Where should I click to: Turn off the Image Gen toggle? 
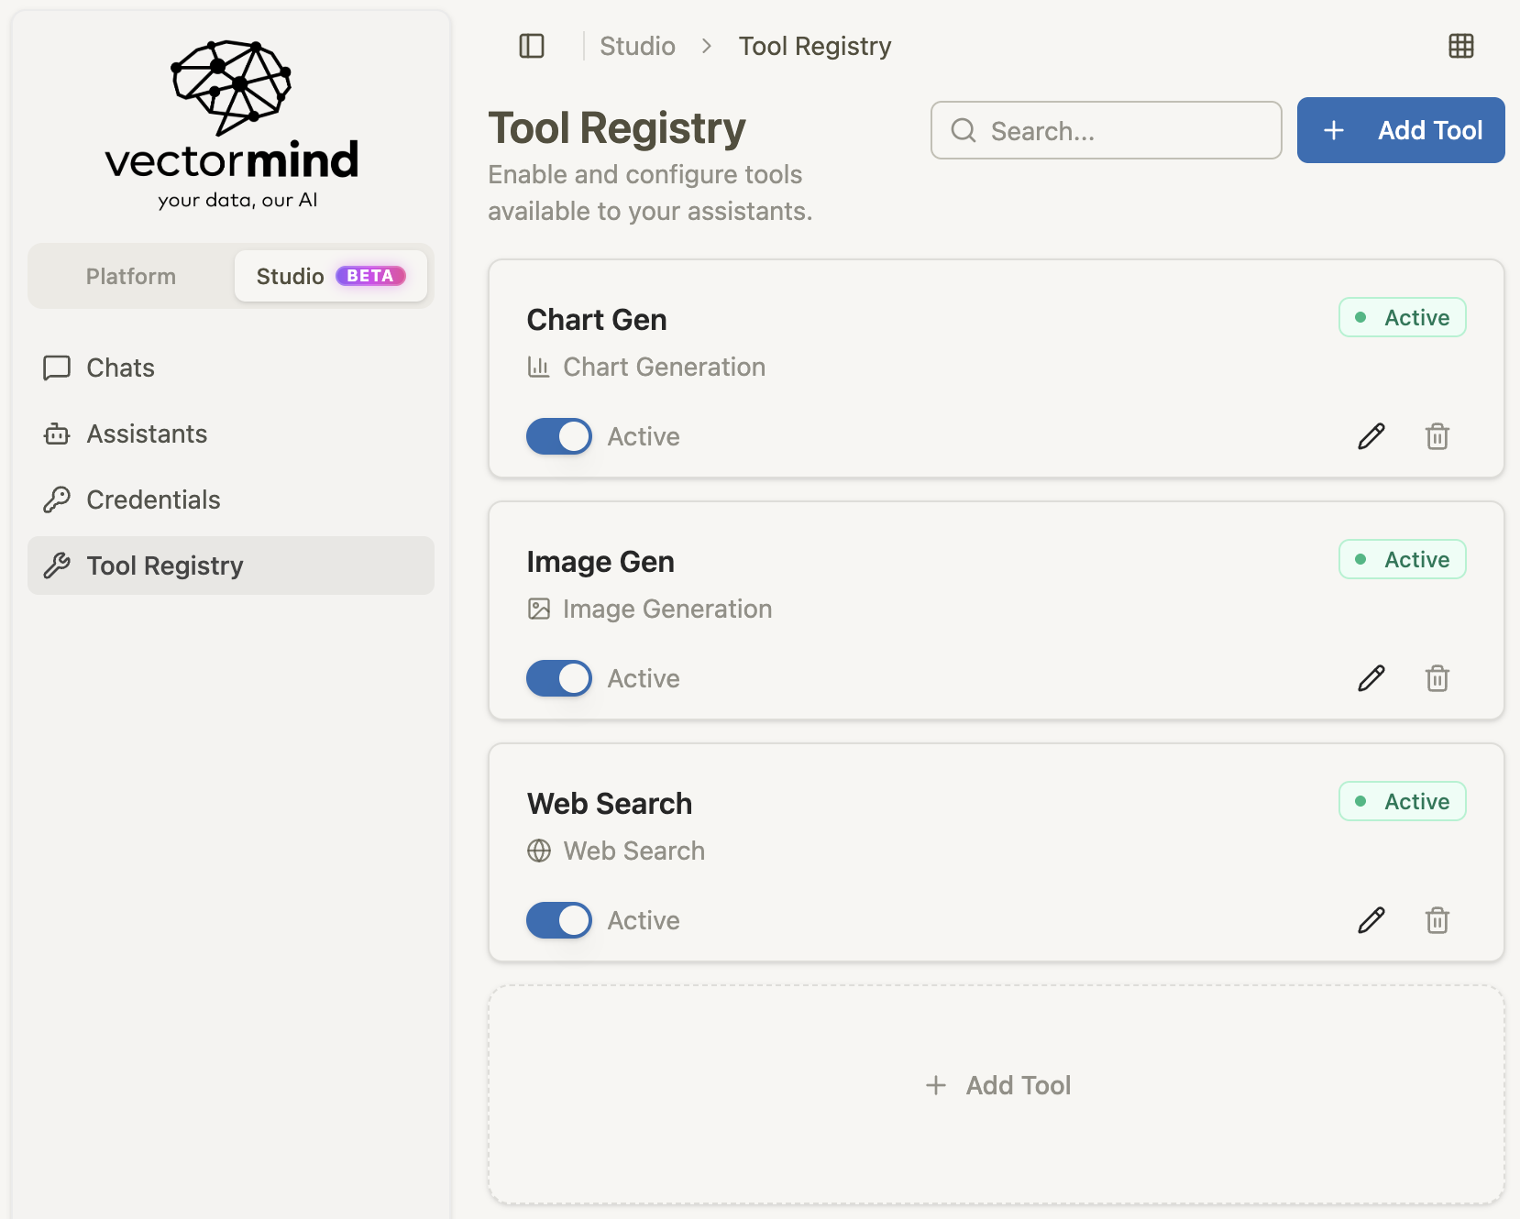(559, 678)
